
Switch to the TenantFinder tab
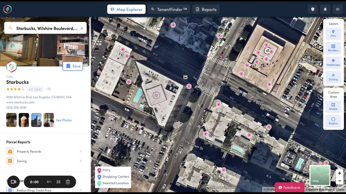tap(169, 9)
